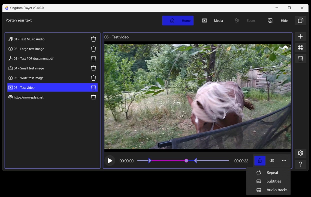Click the speaker volume icon
The width and height of the screenshot is (311, 197).
[x=272, y=161]
